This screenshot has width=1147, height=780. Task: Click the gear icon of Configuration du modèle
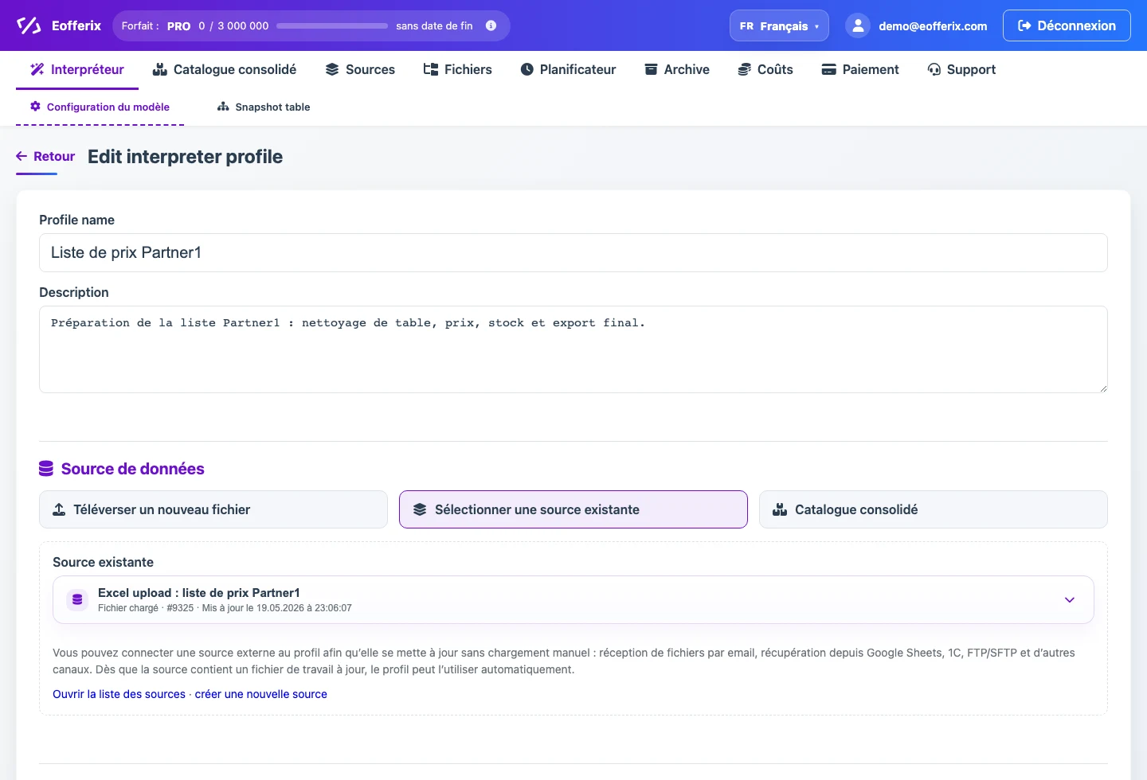[35, 106]
